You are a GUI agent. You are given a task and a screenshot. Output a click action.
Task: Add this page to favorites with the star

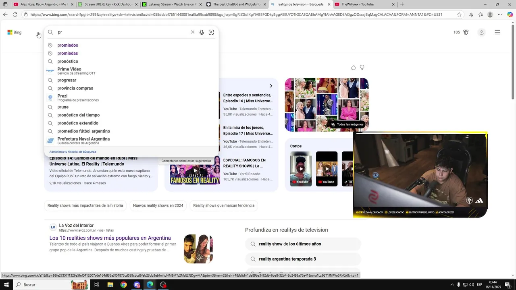(x=459, y=14)
